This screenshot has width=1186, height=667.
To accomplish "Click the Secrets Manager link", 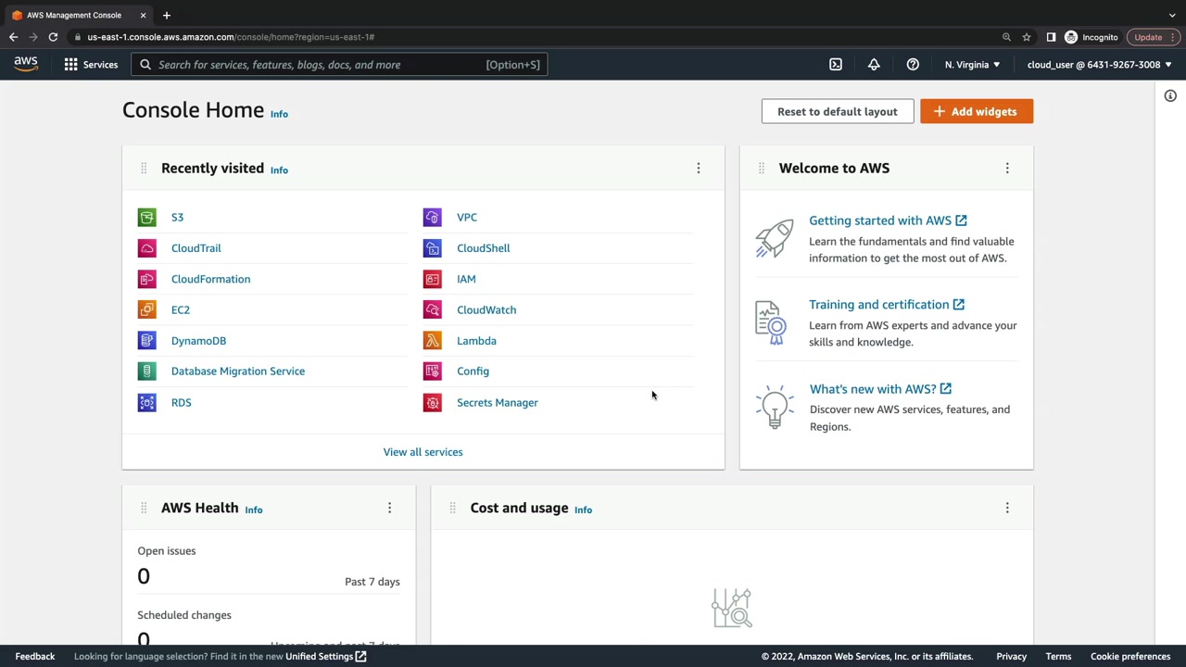I will [498, 403].
